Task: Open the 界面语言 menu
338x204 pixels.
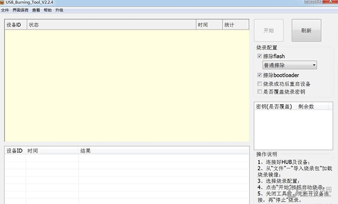Action: point(20,10)
